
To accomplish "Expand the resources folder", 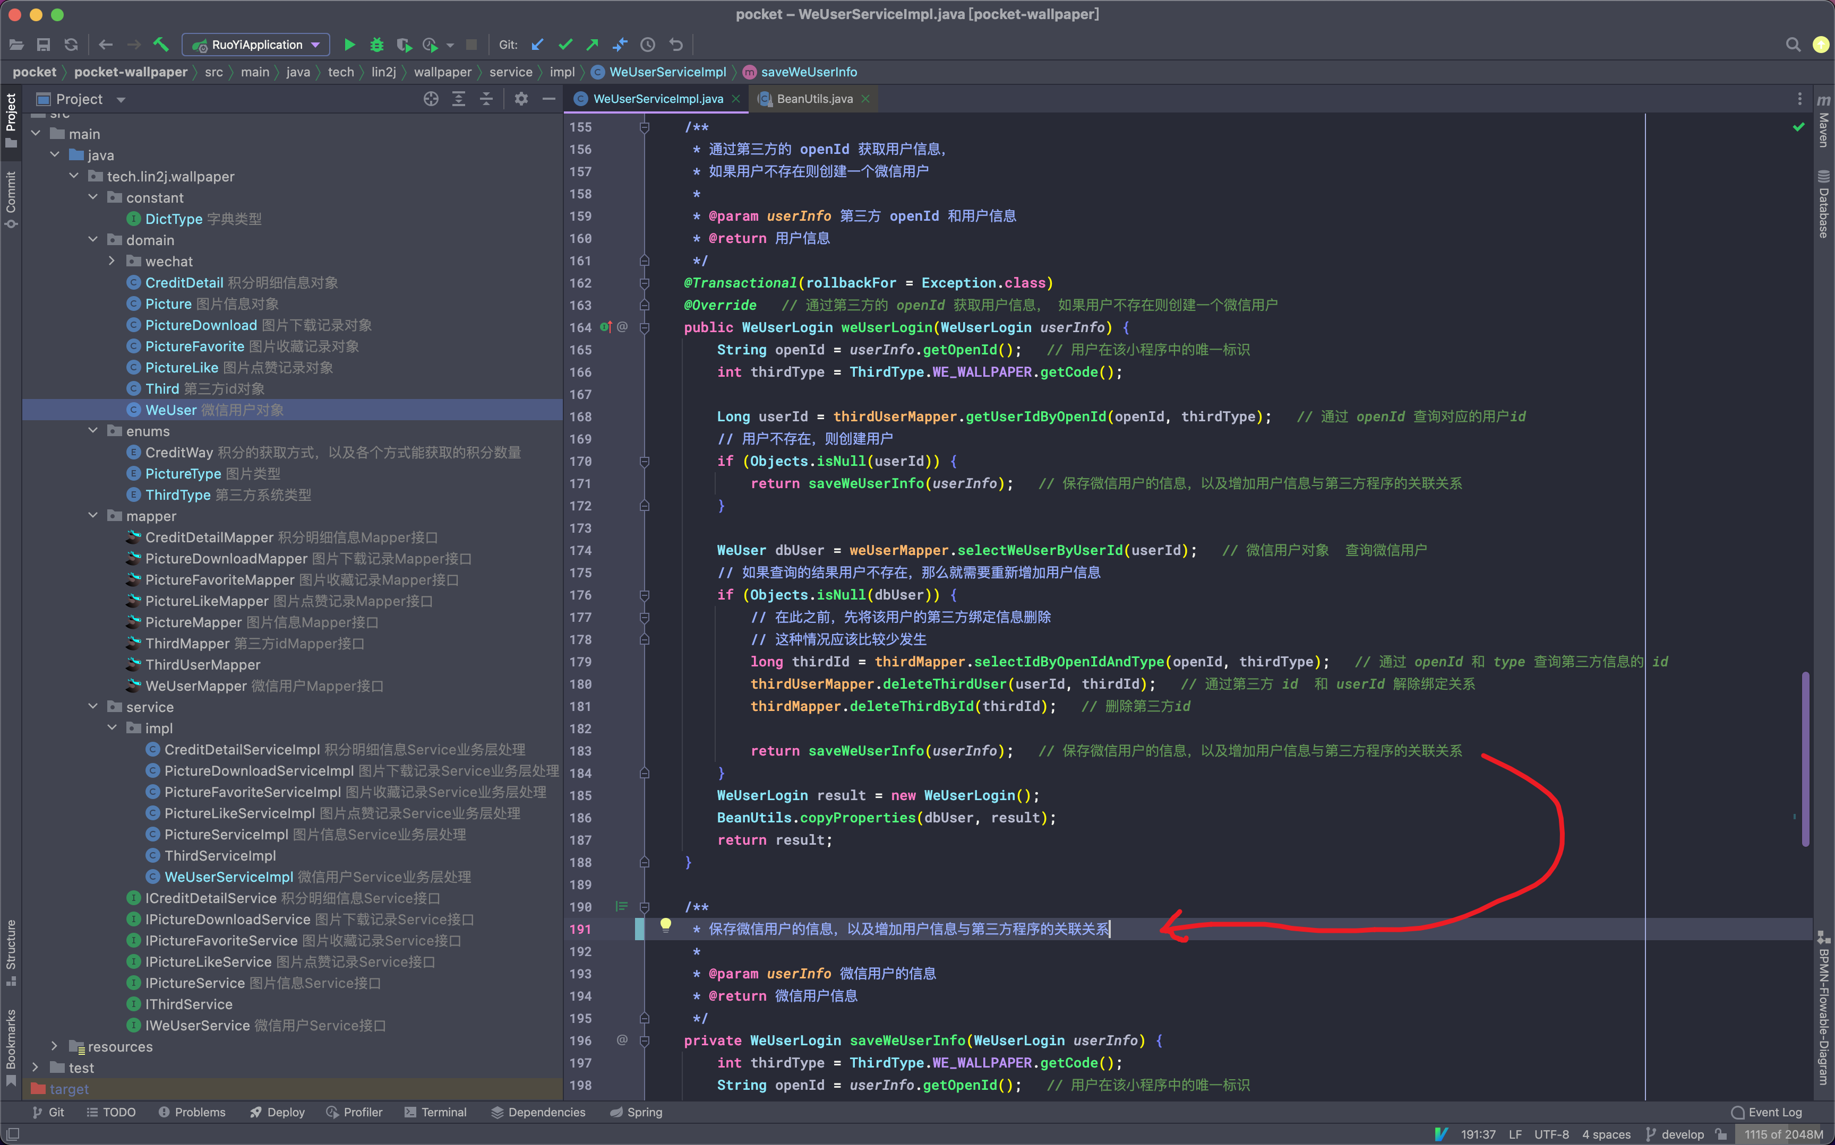I will coord(55,1046).
